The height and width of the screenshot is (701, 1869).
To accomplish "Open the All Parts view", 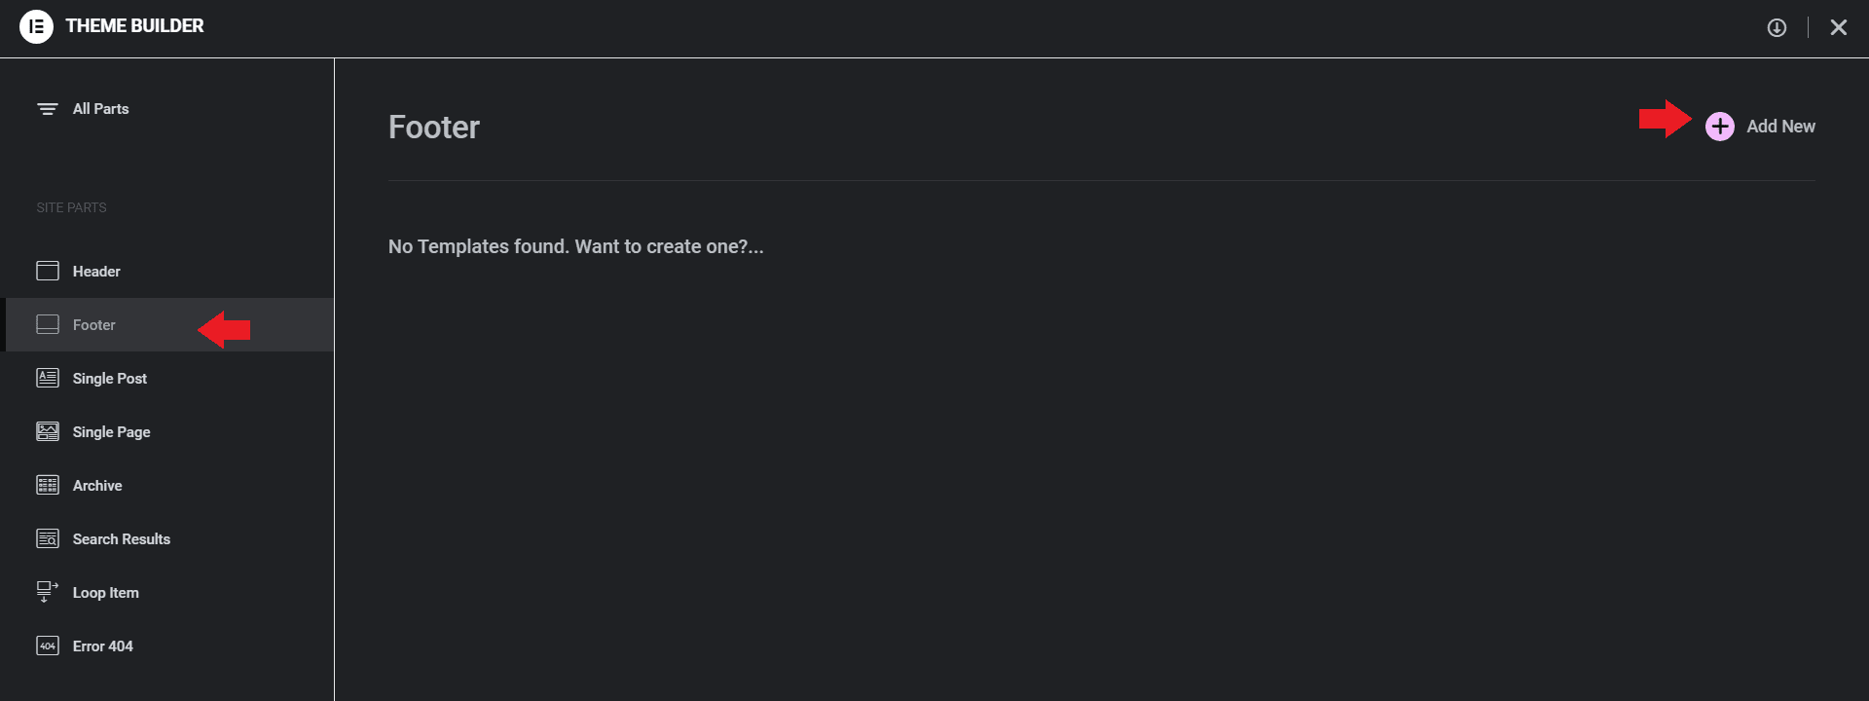I will pos(102,108).
